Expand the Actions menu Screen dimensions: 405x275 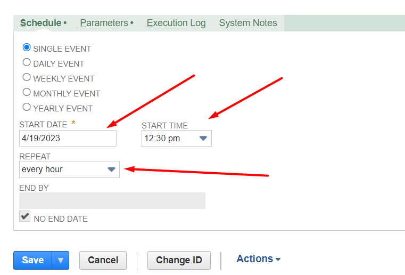click(x=258, y=259)
